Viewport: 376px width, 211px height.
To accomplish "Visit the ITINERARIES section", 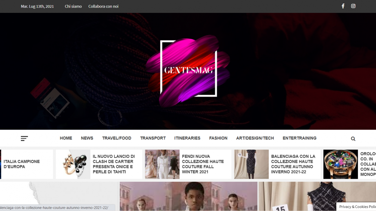I will [x=187, y=138].
